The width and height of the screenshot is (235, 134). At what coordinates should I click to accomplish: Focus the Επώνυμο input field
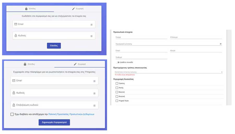pyautogui.click(x=196, y=38)
